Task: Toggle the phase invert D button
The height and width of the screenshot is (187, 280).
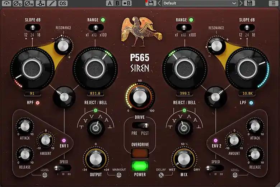Action: click(18, 3)
